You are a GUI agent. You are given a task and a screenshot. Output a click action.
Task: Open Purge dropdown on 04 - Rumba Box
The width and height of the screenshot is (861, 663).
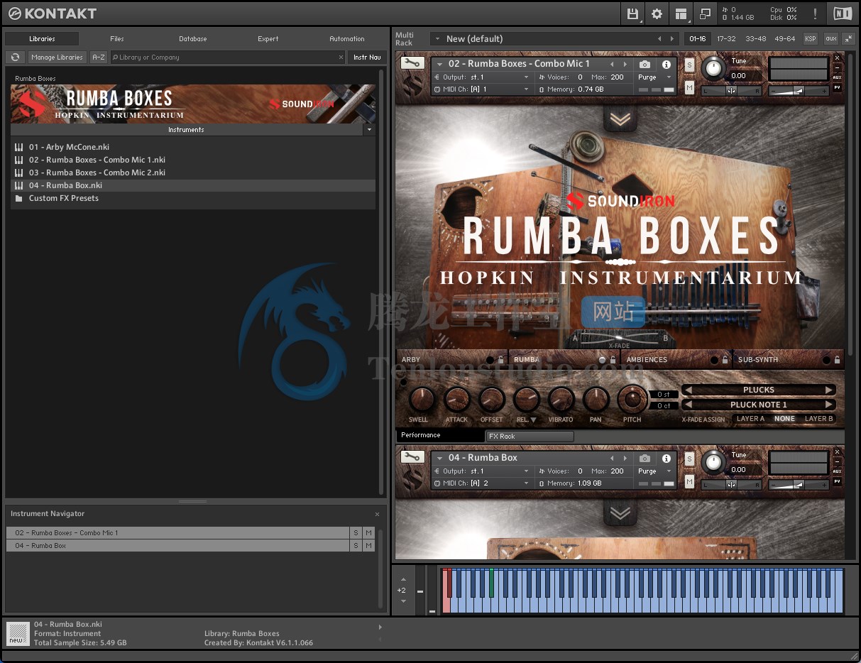[654, 471]
